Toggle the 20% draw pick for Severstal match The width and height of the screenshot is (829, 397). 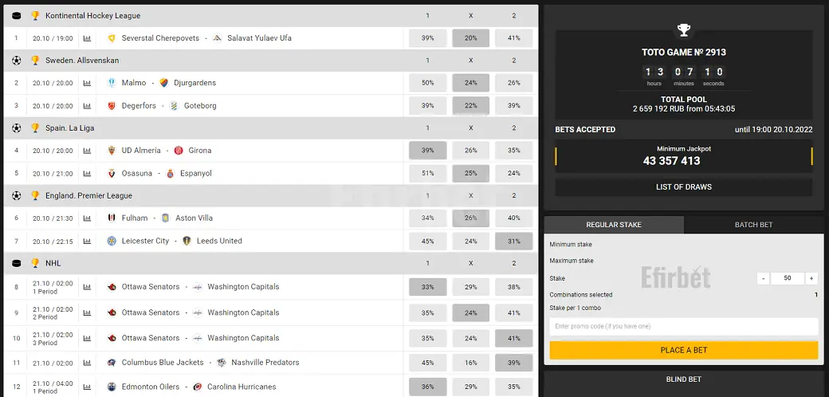pos(470,38)
